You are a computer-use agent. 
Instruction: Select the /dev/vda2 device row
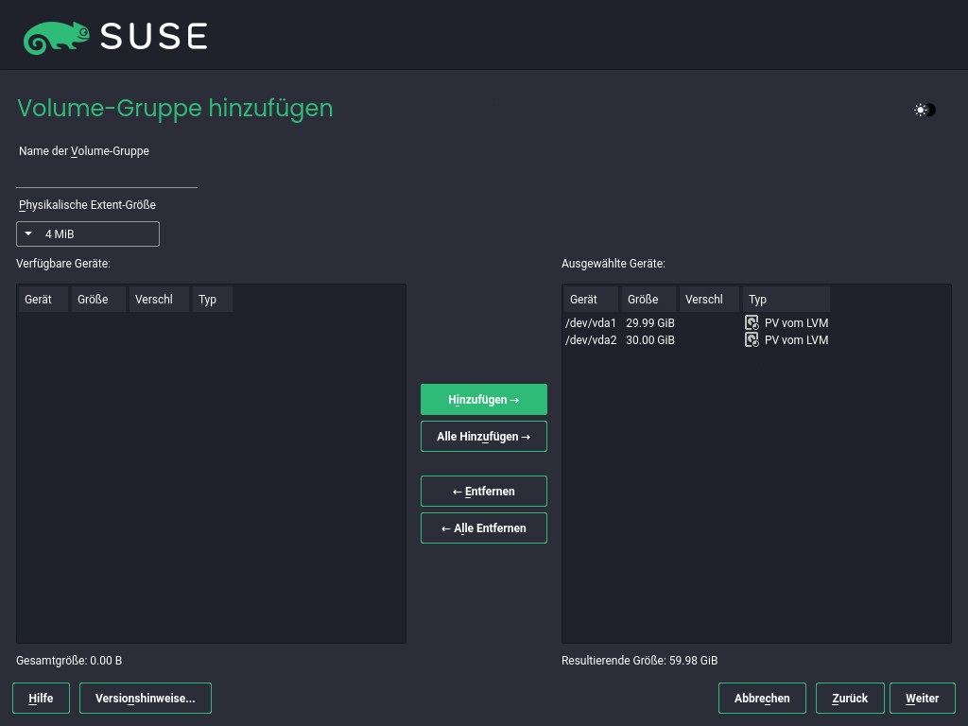pos(591,339)
